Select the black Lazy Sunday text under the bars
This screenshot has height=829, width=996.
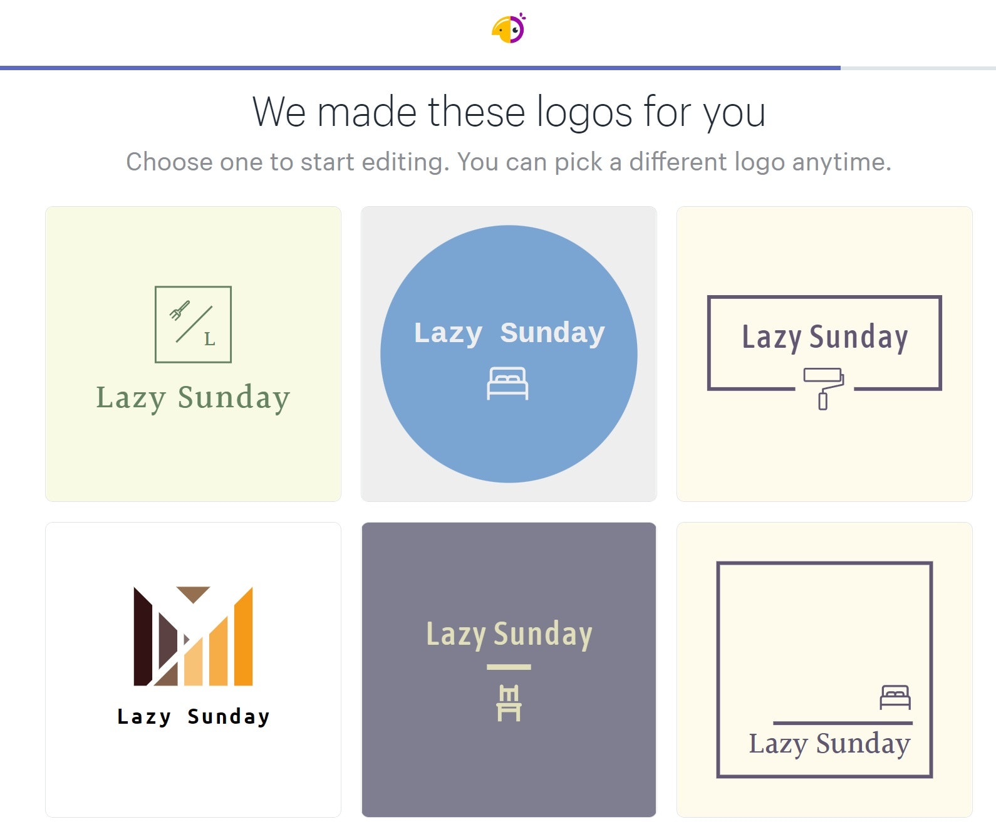click(193, 716)
